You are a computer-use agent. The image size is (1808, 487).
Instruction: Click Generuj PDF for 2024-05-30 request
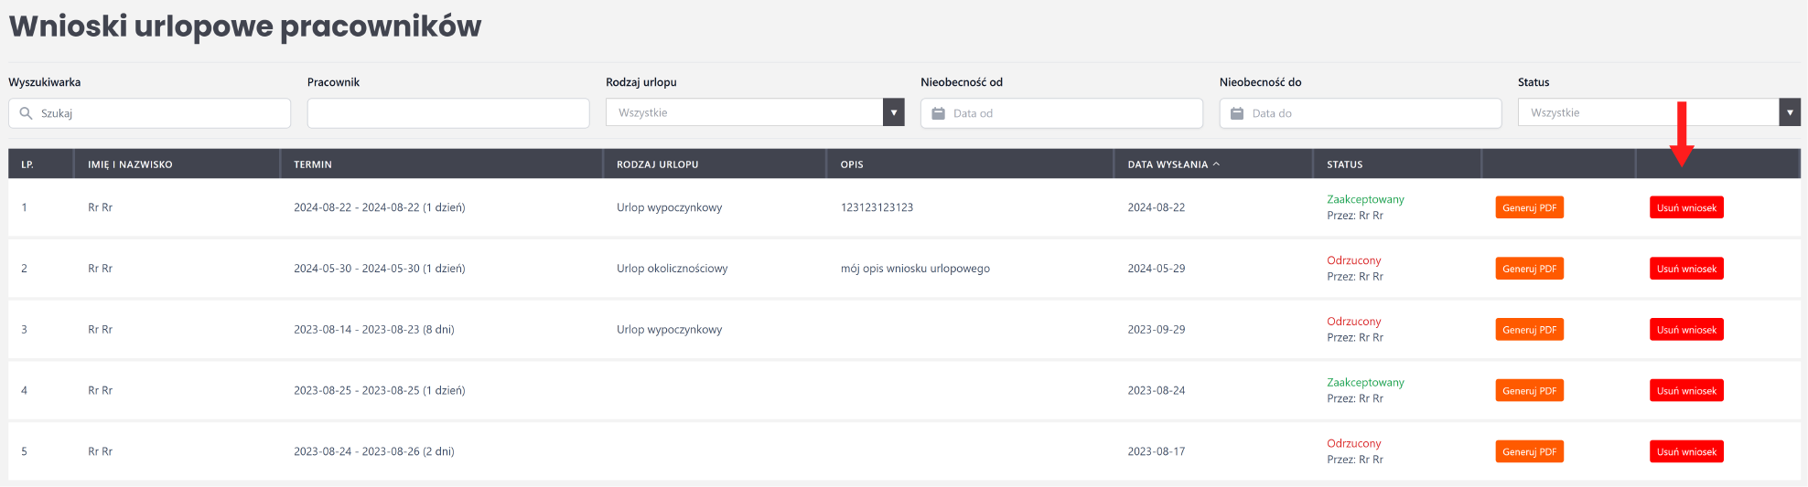pos(1529,269)
